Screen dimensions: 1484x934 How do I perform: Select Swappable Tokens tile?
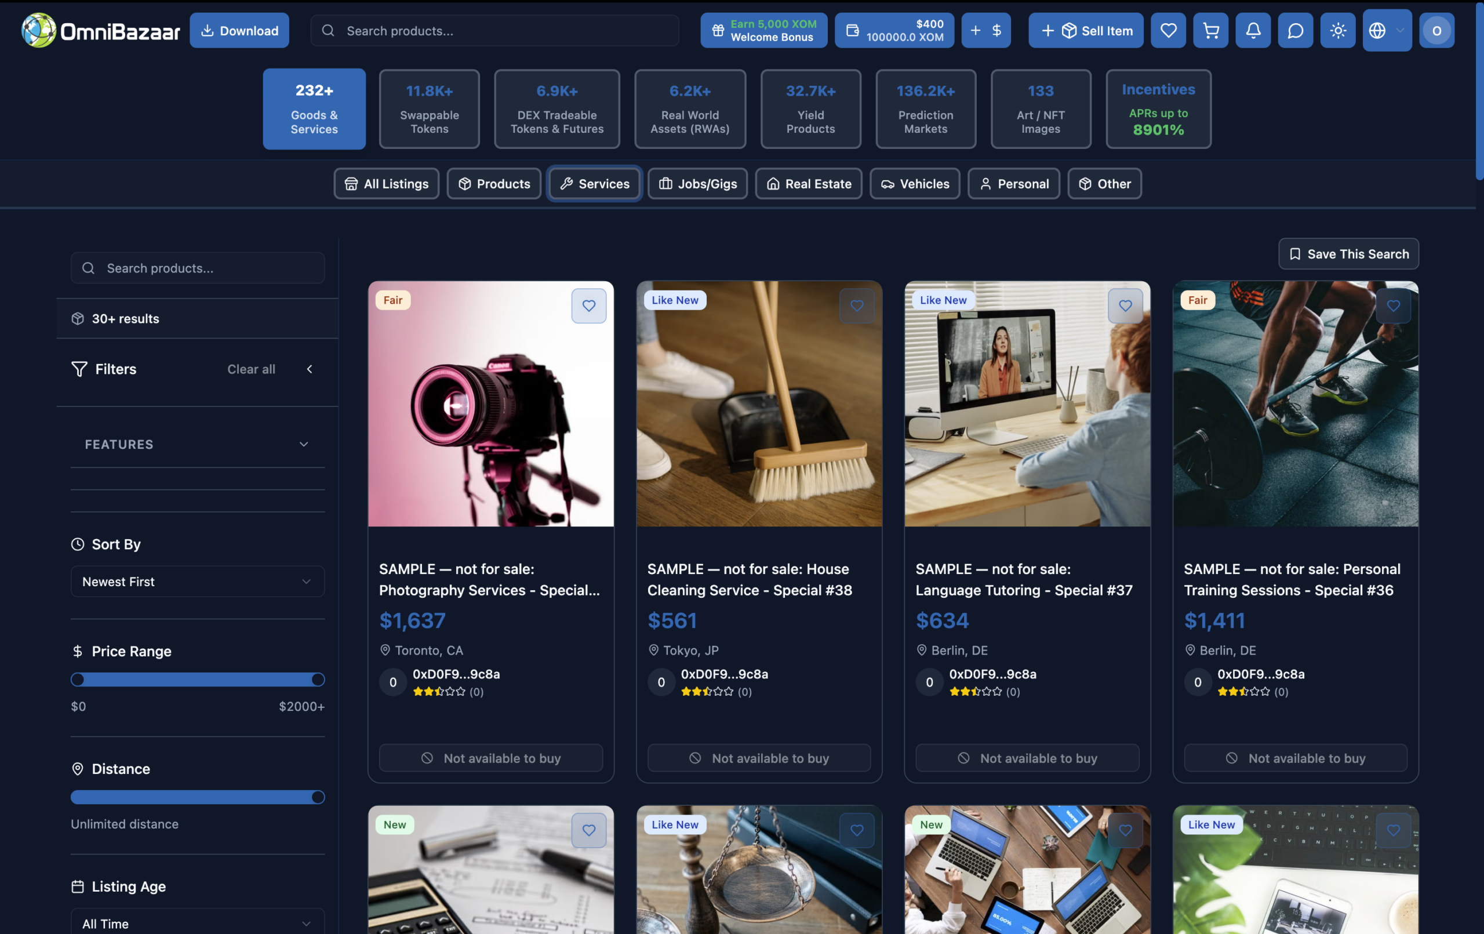point(430,108)
